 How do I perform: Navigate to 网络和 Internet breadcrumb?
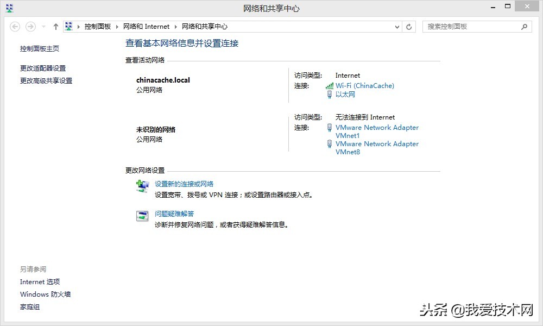coord(147,26)
